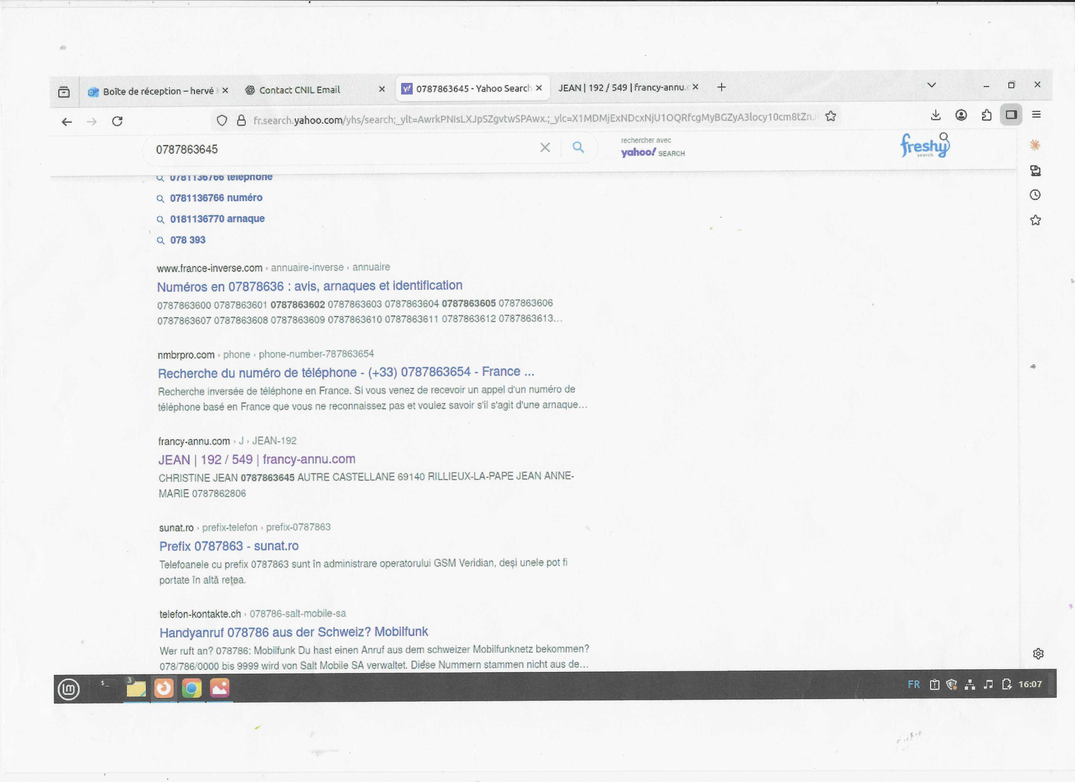Open the Firefox account icon
The height and width of the screenshot is (782, 1075).
pyautogui.click(x=961, y=115)
